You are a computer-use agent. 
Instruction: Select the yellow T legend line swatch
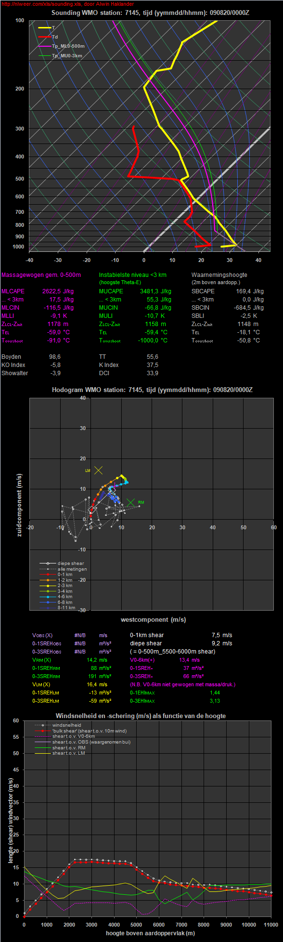tap(44, 28)
